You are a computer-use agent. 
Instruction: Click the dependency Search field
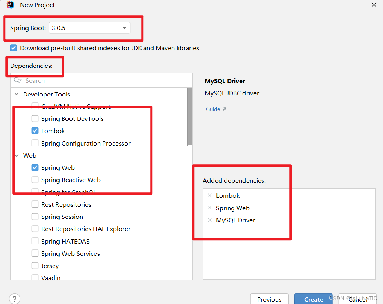coord(102,81)
